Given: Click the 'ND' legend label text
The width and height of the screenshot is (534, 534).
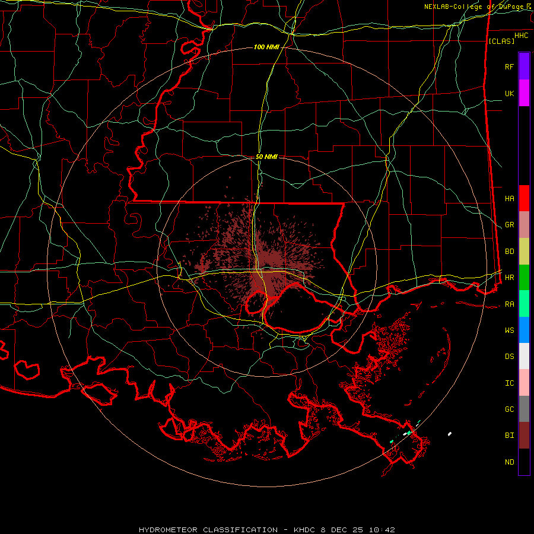Looking at the screenshot, I should [x=509, y=462].
